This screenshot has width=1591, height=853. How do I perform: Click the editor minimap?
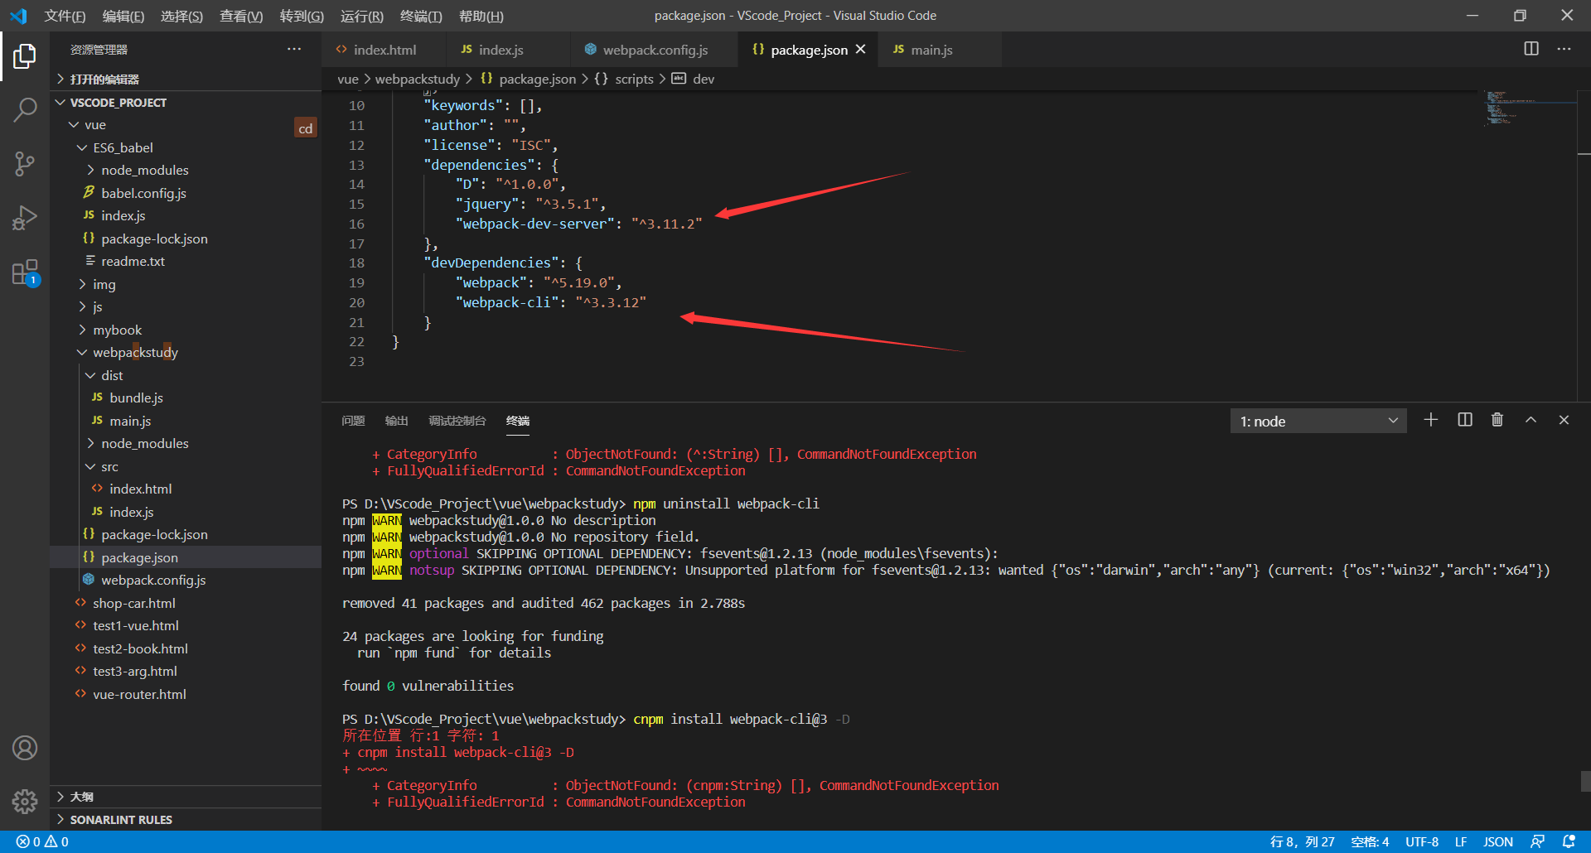pos(1529,108)
